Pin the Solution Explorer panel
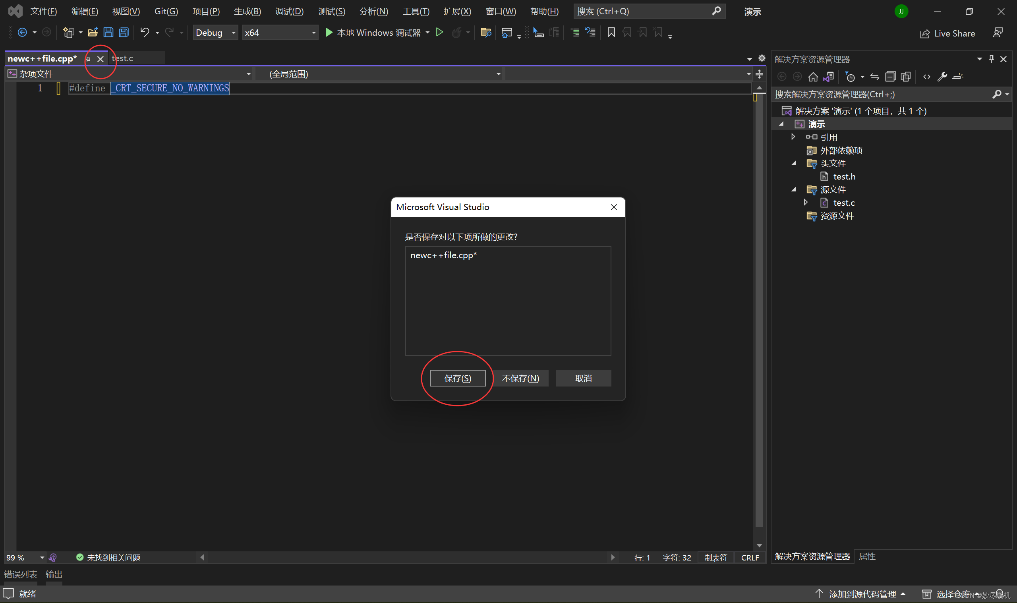The width and height of the screenshot is (1017, 603). coord(991,59)
